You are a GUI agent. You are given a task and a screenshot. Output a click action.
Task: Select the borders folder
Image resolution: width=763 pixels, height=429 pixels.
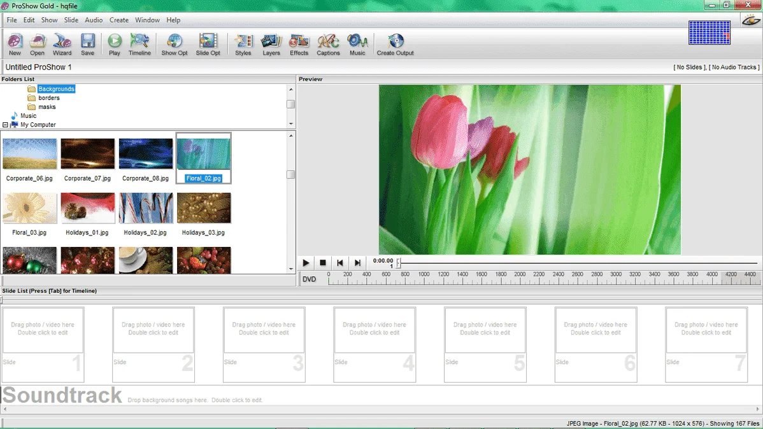click(48, 98)
